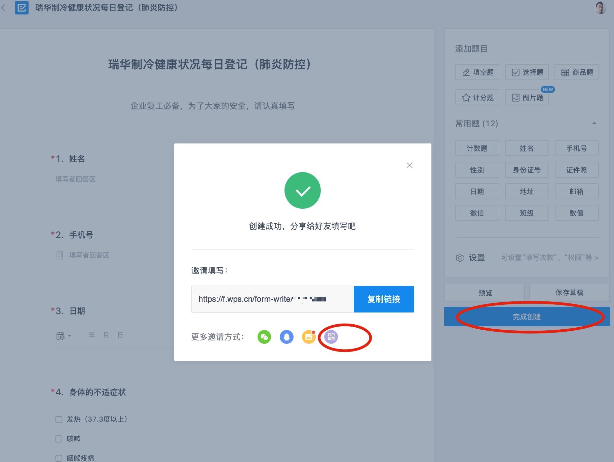Click the 更多邀请方式 label

coord(218,337)
